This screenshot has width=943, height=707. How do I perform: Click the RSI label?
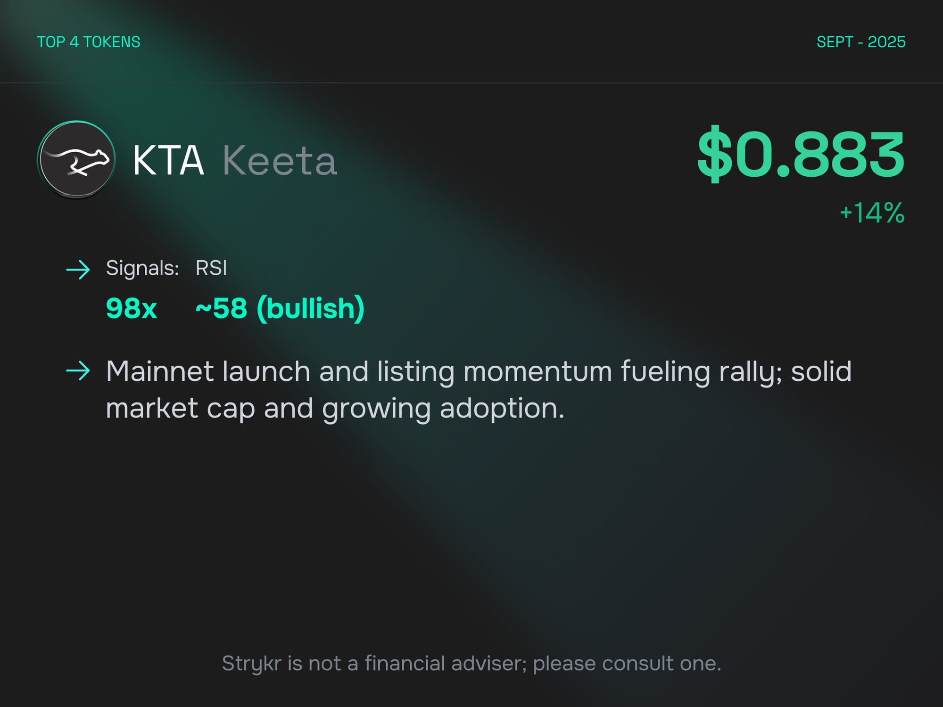[211, 268]
